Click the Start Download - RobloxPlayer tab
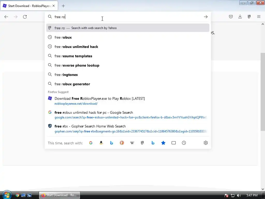The image size is (265, 199). 29,6
